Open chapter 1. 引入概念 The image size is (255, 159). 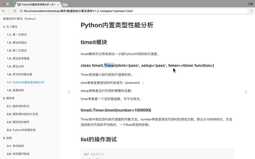tap(10, 27)
